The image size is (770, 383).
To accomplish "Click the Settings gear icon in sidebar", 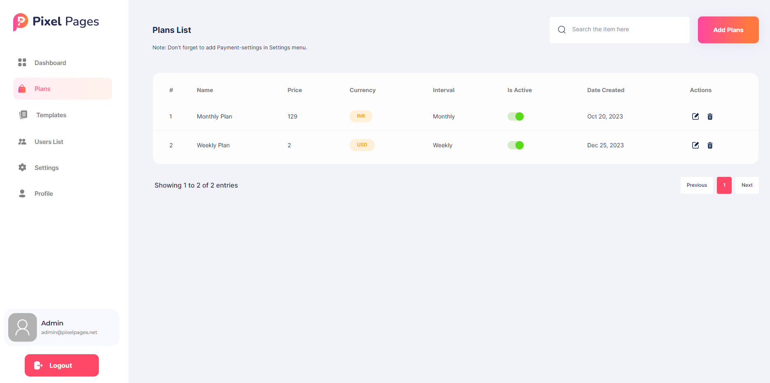I will point(22,167).
